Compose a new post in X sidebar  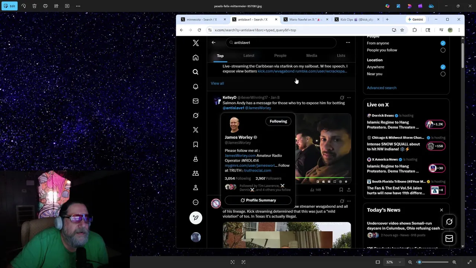(x=196, y=218)
